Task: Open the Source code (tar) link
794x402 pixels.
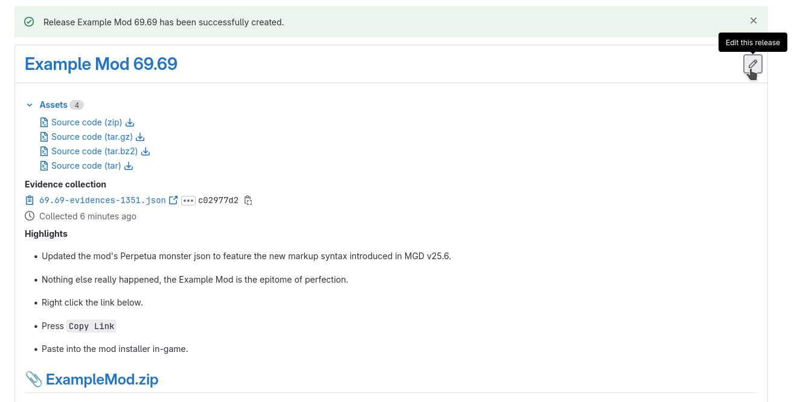Action: (x=86, y=166)
